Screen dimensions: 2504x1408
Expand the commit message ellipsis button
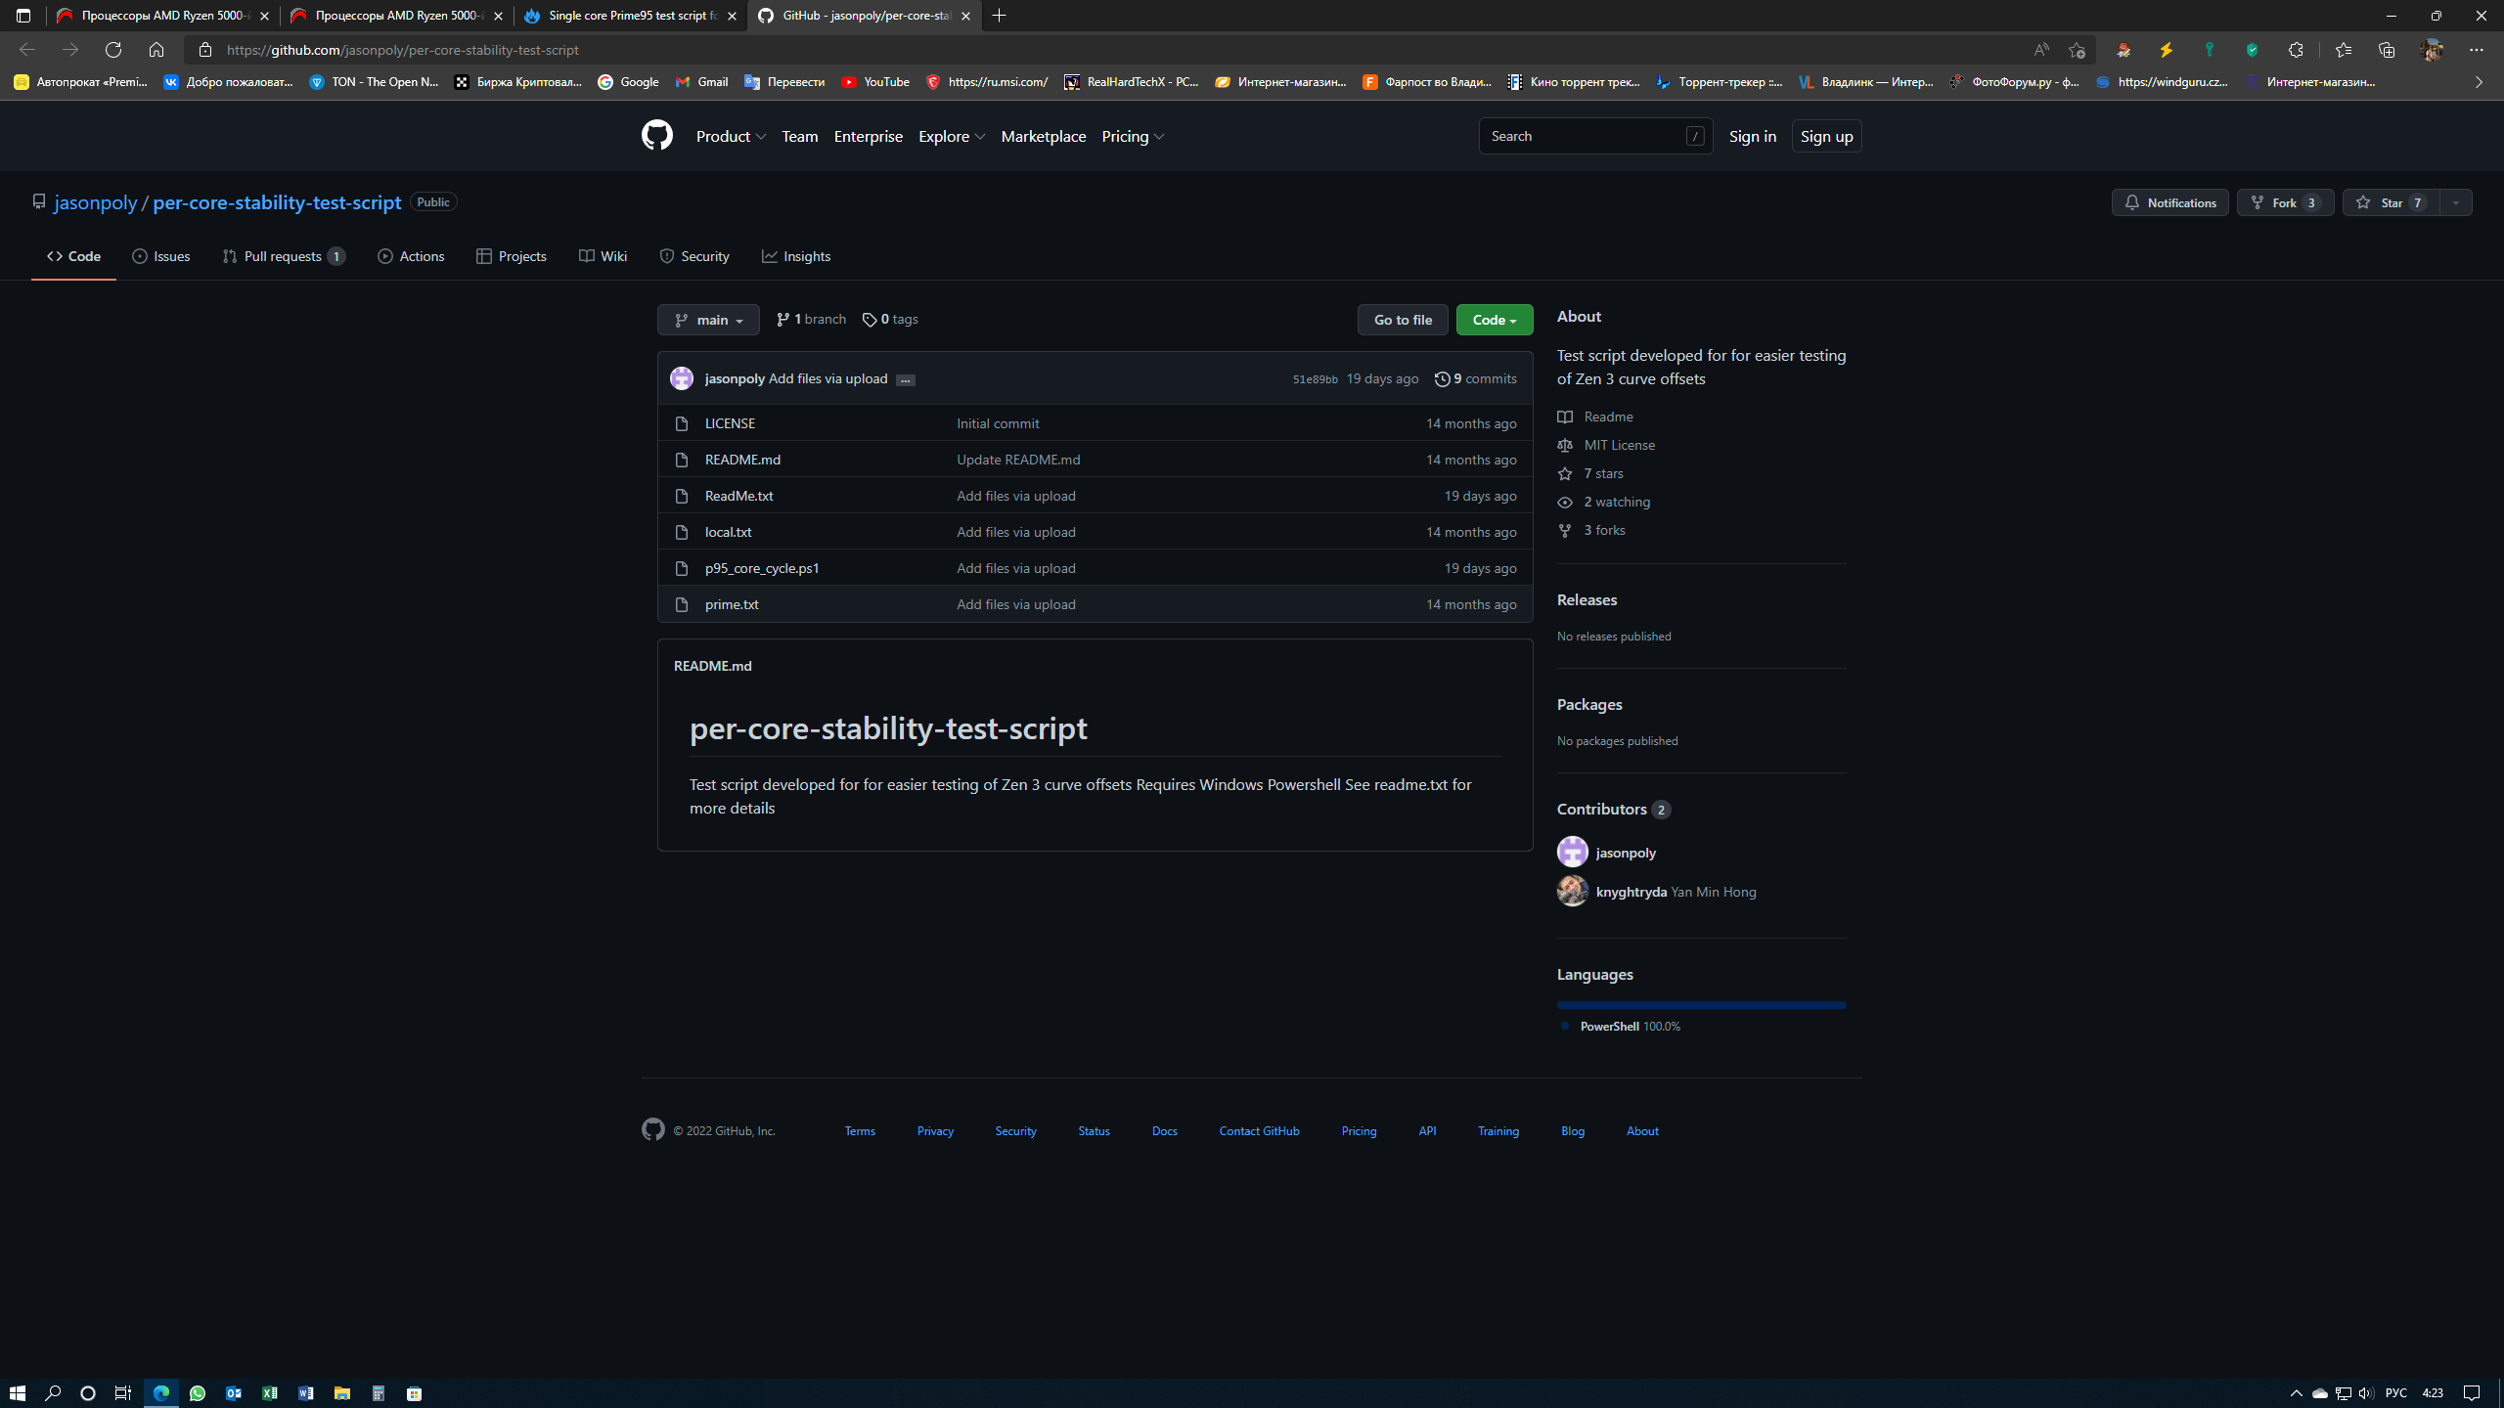pos(905,380)
